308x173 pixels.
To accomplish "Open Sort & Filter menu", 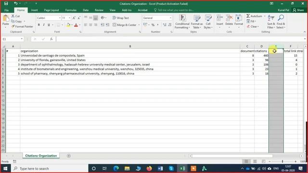I will pyautogui.click(x=271, y=22).
